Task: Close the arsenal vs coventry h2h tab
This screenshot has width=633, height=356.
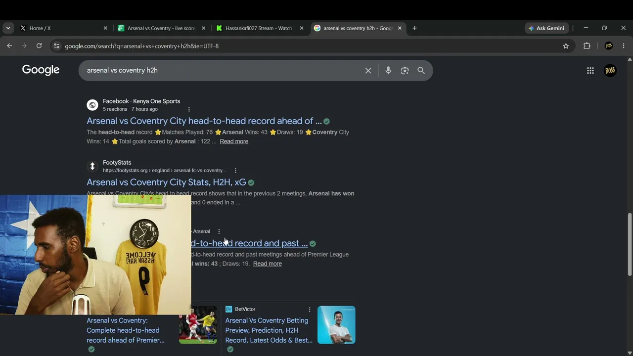Action: [400, 28]
